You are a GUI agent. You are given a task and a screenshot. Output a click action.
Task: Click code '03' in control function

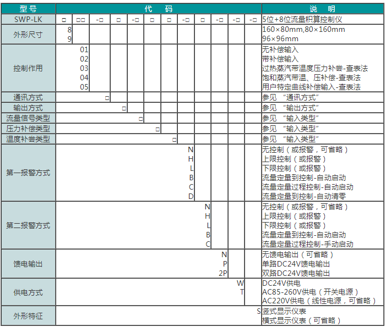pyautogui.click(x=84, y=68)
